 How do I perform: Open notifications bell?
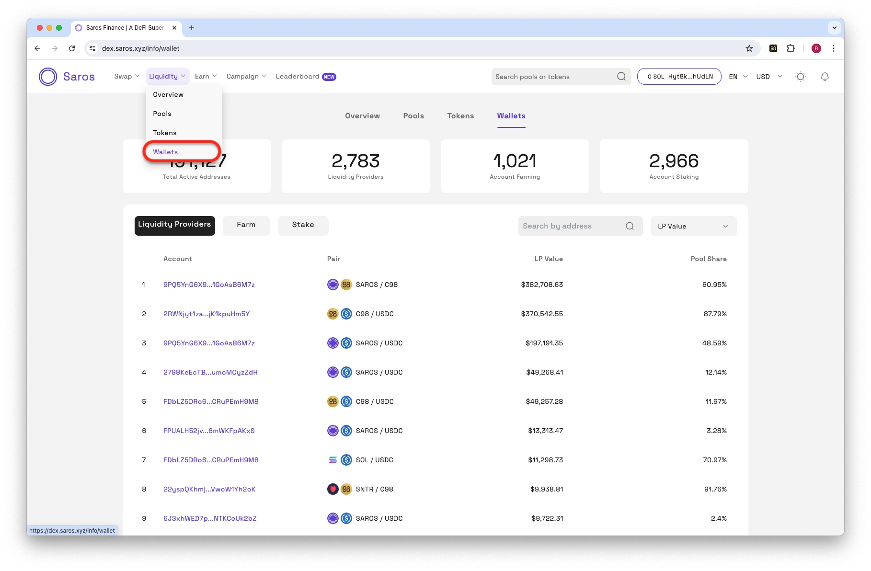825,77
